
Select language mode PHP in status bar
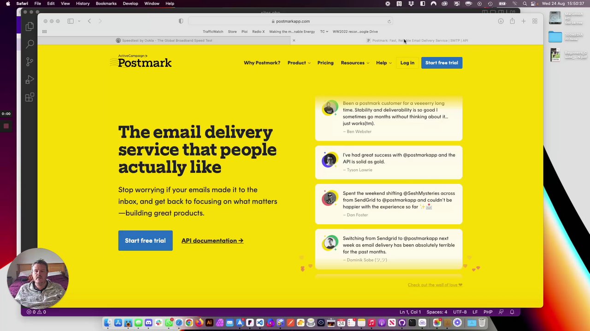click(488, 312)
